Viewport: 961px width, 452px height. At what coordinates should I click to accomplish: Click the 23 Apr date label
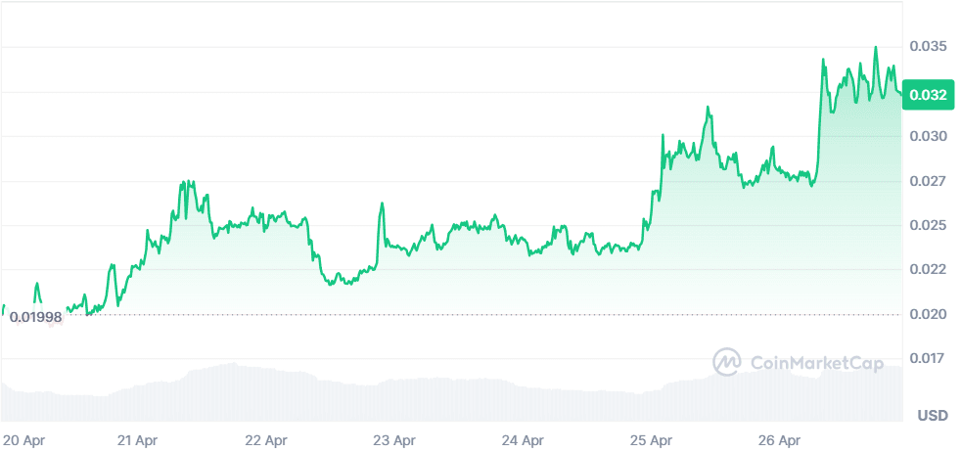[394, 440]
